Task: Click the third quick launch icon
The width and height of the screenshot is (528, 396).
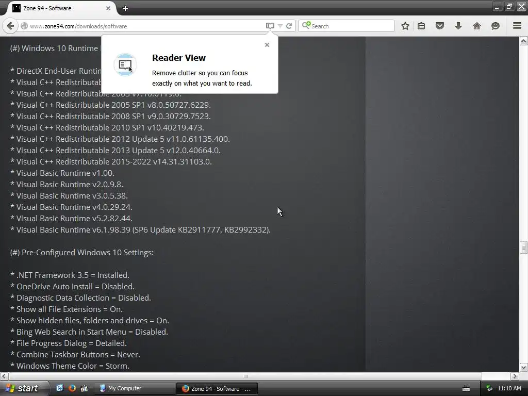Action: tap(84, 388)
